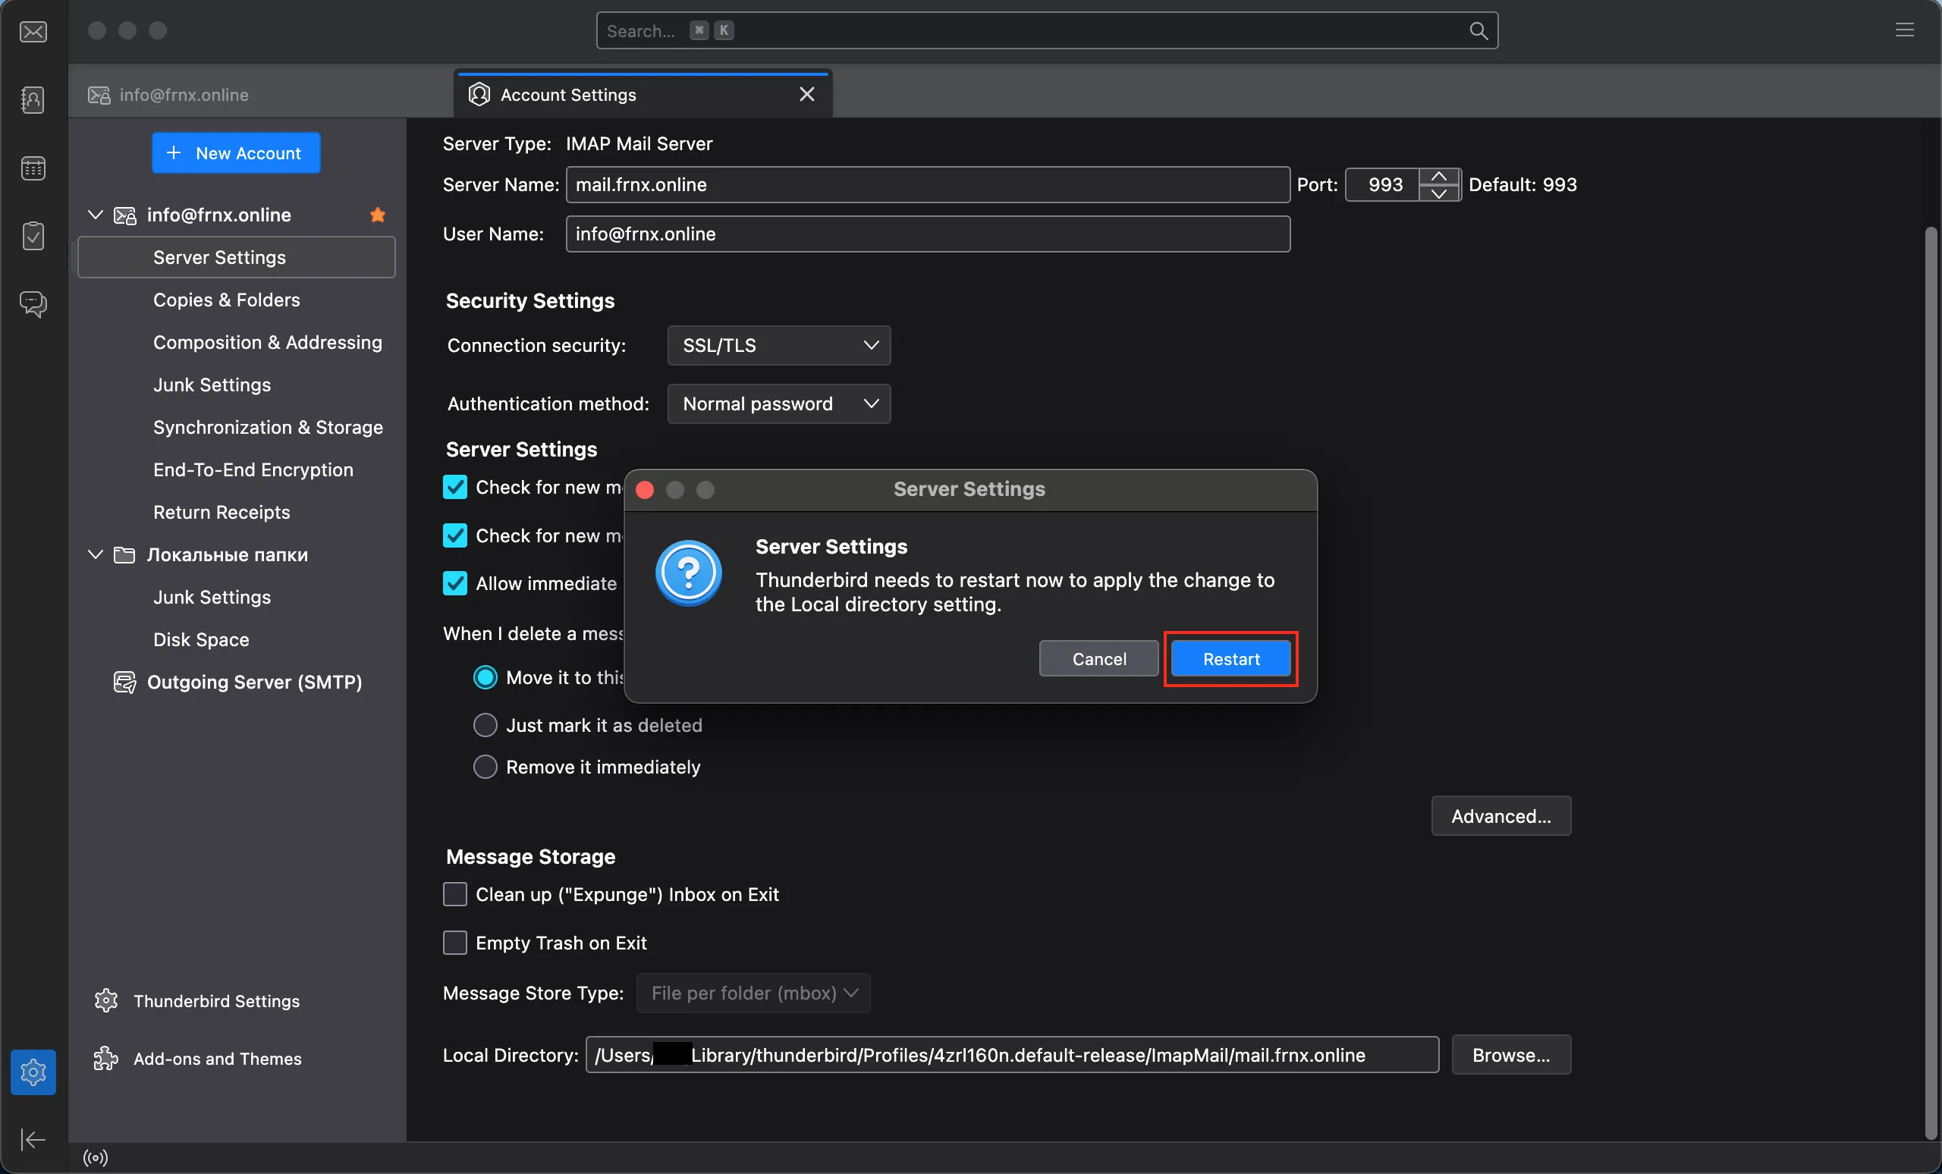Click the global Search field

tap(1047, 31)
